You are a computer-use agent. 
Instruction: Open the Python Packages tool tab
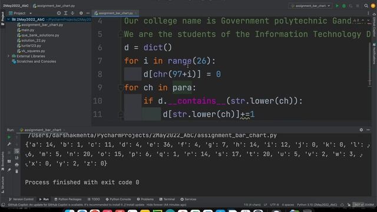pos(68,199)
